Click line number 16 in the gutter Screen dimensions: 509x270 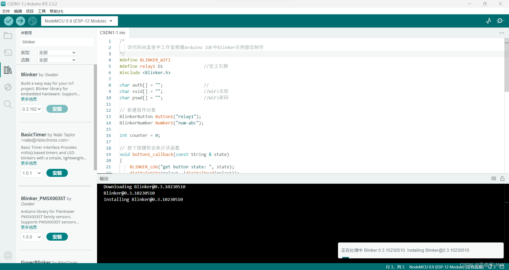(108, 135)
